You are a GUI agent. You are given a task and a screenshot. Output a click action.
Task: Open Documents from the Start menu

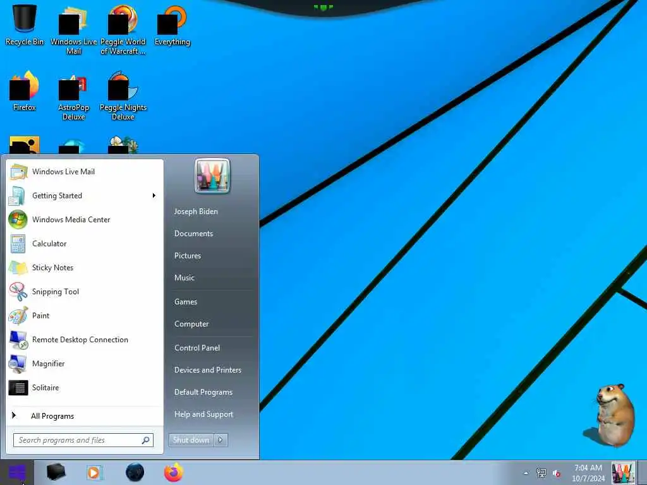[x=193, y=234]
